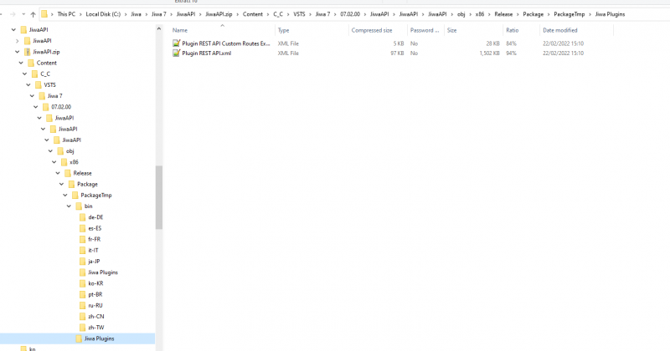670x351 pixels.
Task: Jump to PackageTmp breadcrumb segment
Action: pyautogui.click(x=569, y=14)
